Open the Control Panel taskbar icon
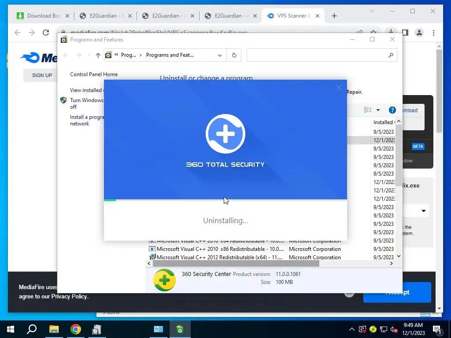451x338 pixels. (158, 329)
